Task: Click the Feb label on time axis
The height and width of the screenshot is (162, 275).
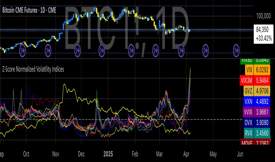Action: [x=135, y=154]
